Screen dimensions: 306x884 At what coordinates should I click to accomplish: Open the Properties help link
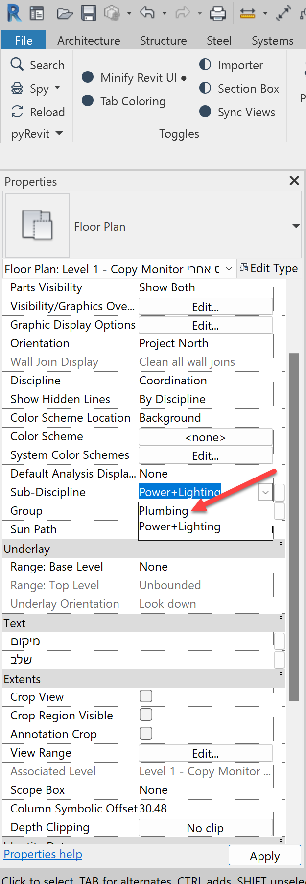click(x=43, y=854)
